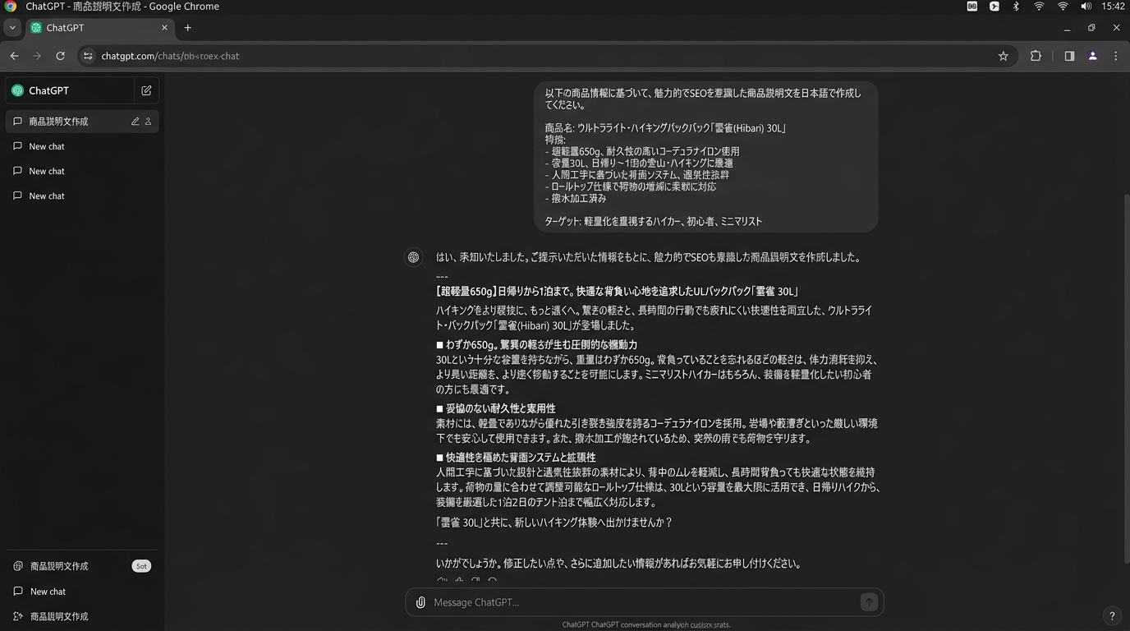Open the Chrome profile avatar menu
The width and height of the screenshot is (1130, 631).
coord(1092,56)
